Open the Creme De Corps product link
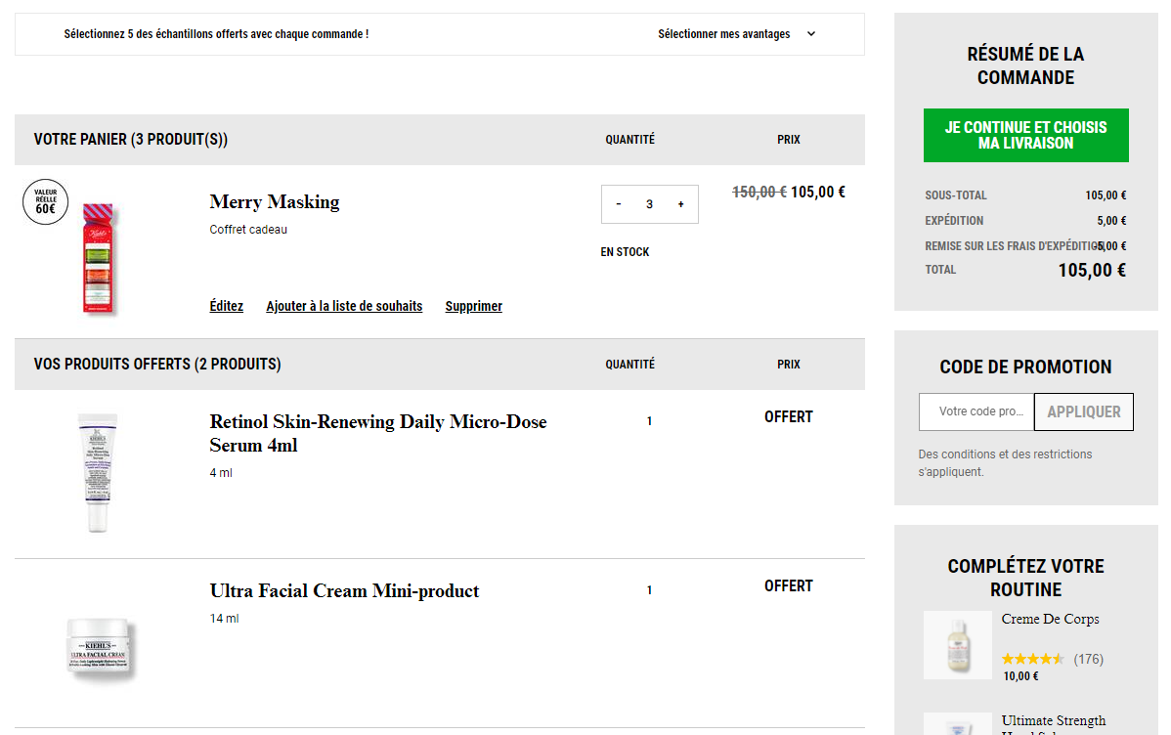The image size is (1171, 735). pyautogui.click(x=1050, y=619)
